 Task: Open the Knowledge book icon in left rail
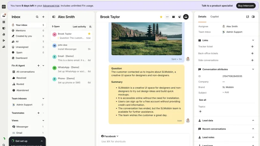(x=4, y=28)
